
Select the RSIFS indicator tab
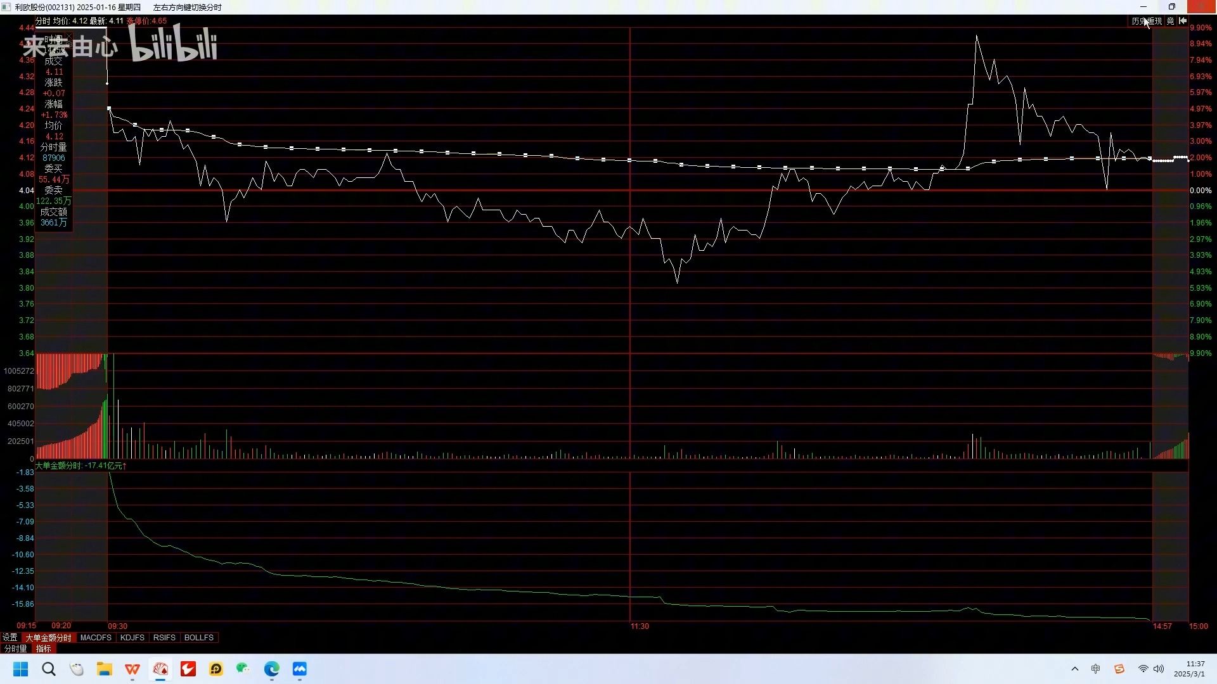pyautogui.click(x=164, y=638)
